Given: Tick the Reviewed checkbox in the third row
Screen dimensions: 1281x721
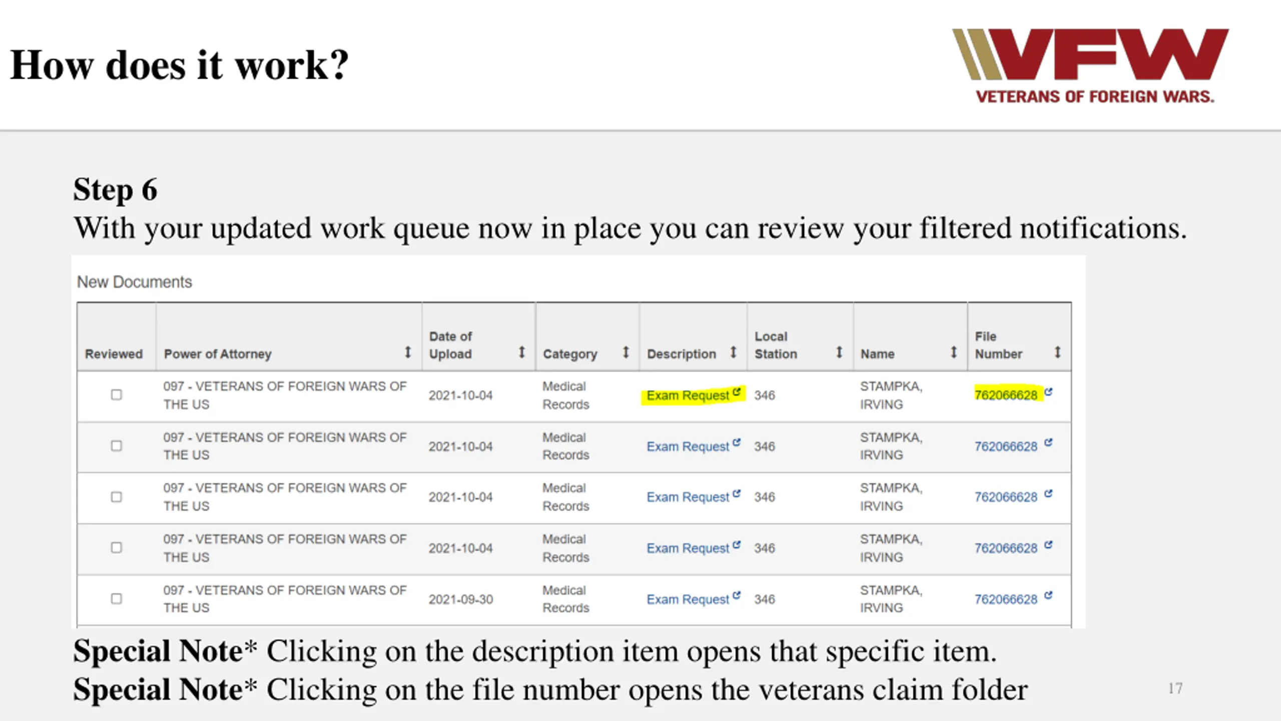Looking at the screenshot, I should tap(116, 497).
